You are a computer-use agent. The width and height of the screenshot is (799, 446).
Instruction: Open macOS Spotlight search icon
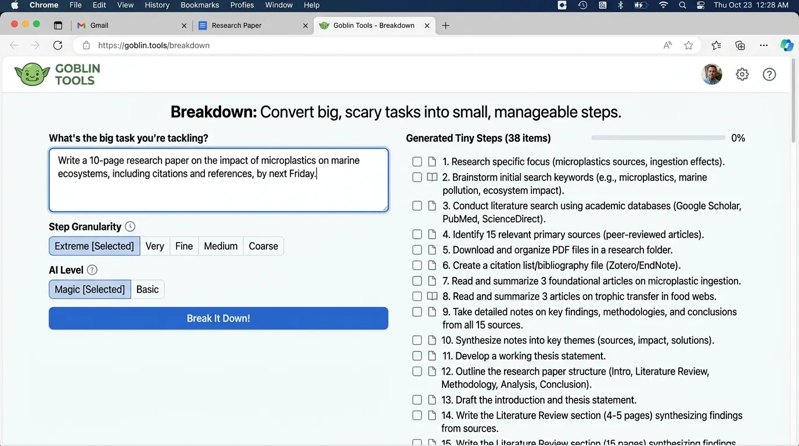coord(682,5)
